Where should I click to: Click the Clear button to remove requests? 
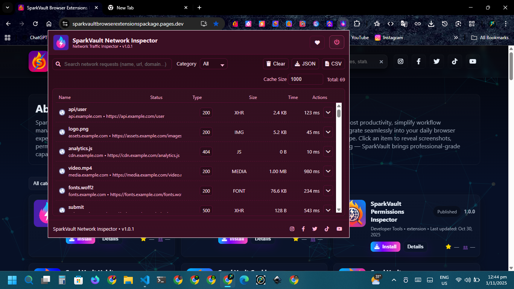pos(275,64)
